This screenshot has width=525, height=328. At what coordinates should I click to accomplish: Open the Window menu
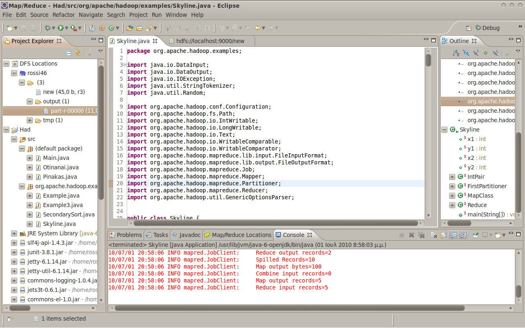(x=176, y=15)
